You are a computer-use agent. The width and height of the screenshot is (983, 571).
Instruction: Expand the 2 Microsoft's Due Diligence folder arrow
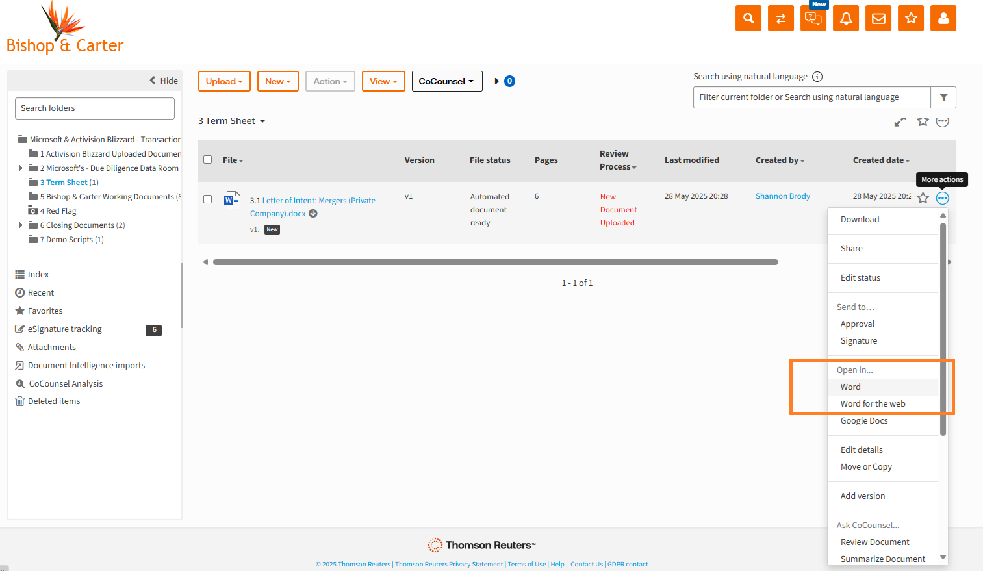[21, 168]
